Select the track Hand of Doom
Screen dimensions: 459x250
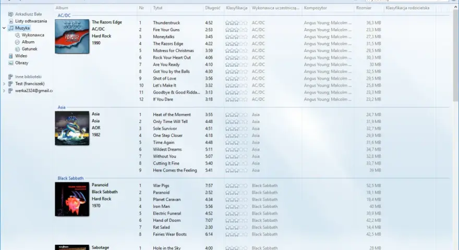(x=166, y=220)
